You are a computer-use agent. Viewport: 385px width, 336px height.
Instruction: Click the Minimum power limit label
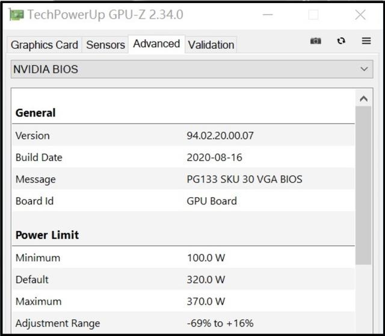[37, 258]
